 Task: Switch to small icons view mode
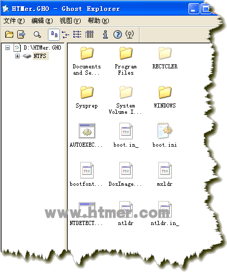click(66, 34)
